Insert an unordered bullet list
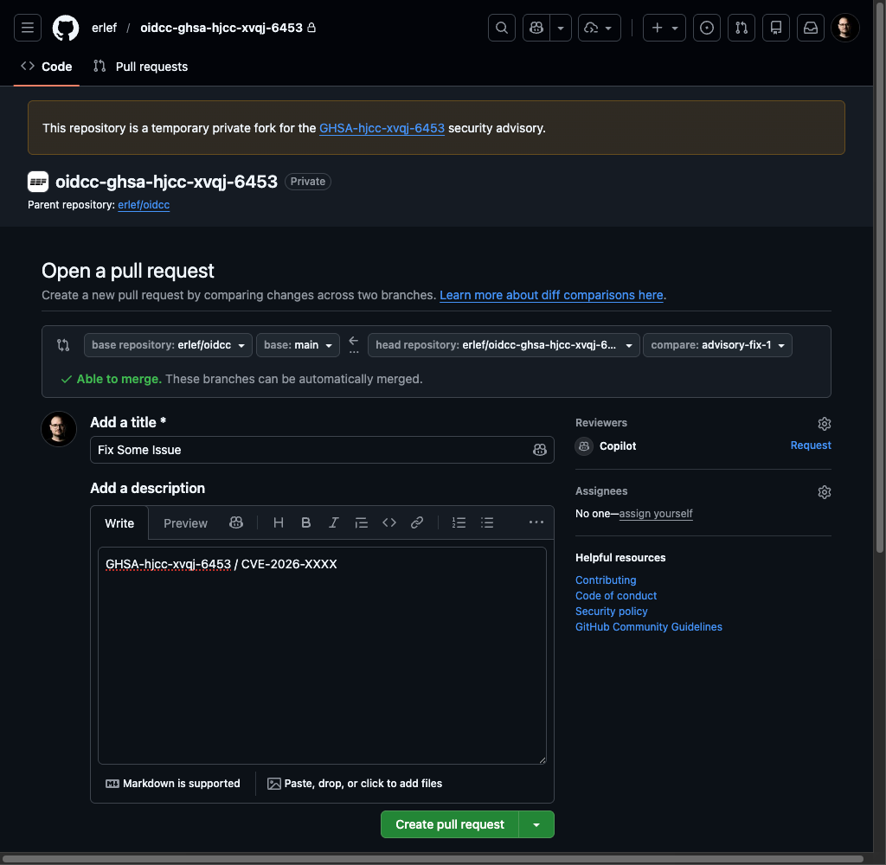 tap(486, 522)
